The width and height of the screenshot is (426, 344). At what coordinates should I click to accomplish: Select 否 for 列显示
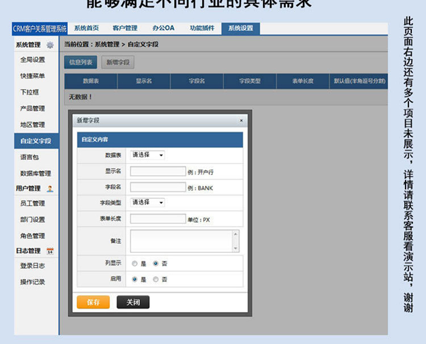point(156,264)
